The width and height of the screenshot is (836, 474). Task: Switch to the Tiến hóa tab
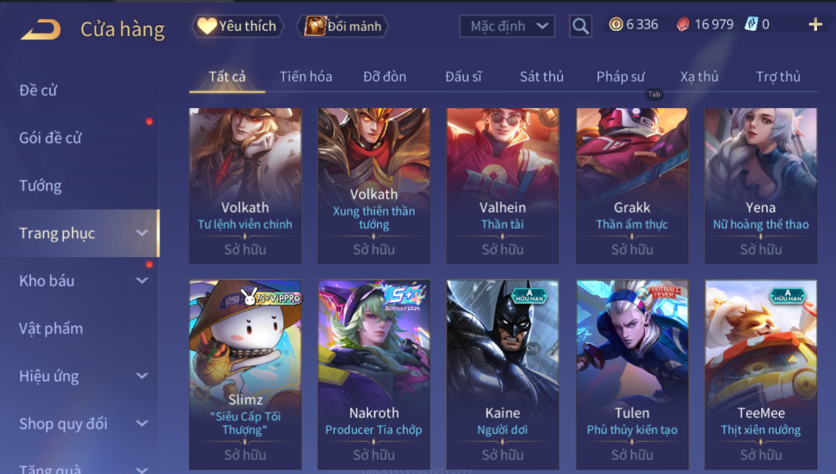coord(306,77)
